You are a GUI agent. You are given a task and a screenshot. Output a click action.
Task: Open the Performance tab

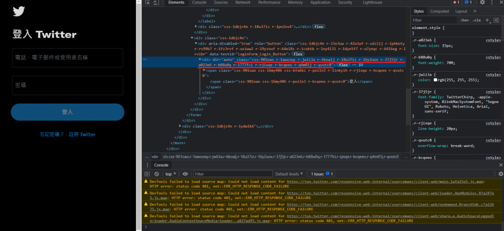click(x=269, y=2)
